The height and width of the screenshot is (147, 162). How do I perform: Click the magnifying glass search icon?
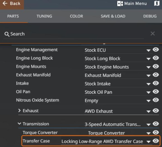[x=7, y=34]
